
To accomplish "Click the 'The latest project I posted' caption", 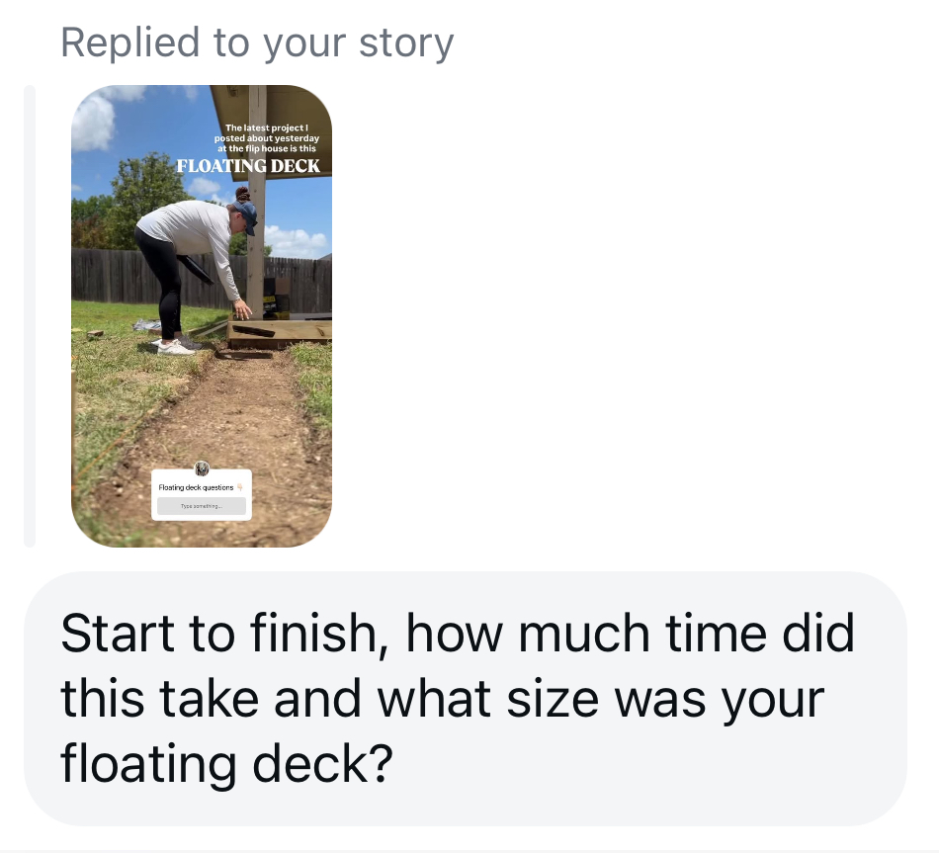I will click(x=268, y=137).
